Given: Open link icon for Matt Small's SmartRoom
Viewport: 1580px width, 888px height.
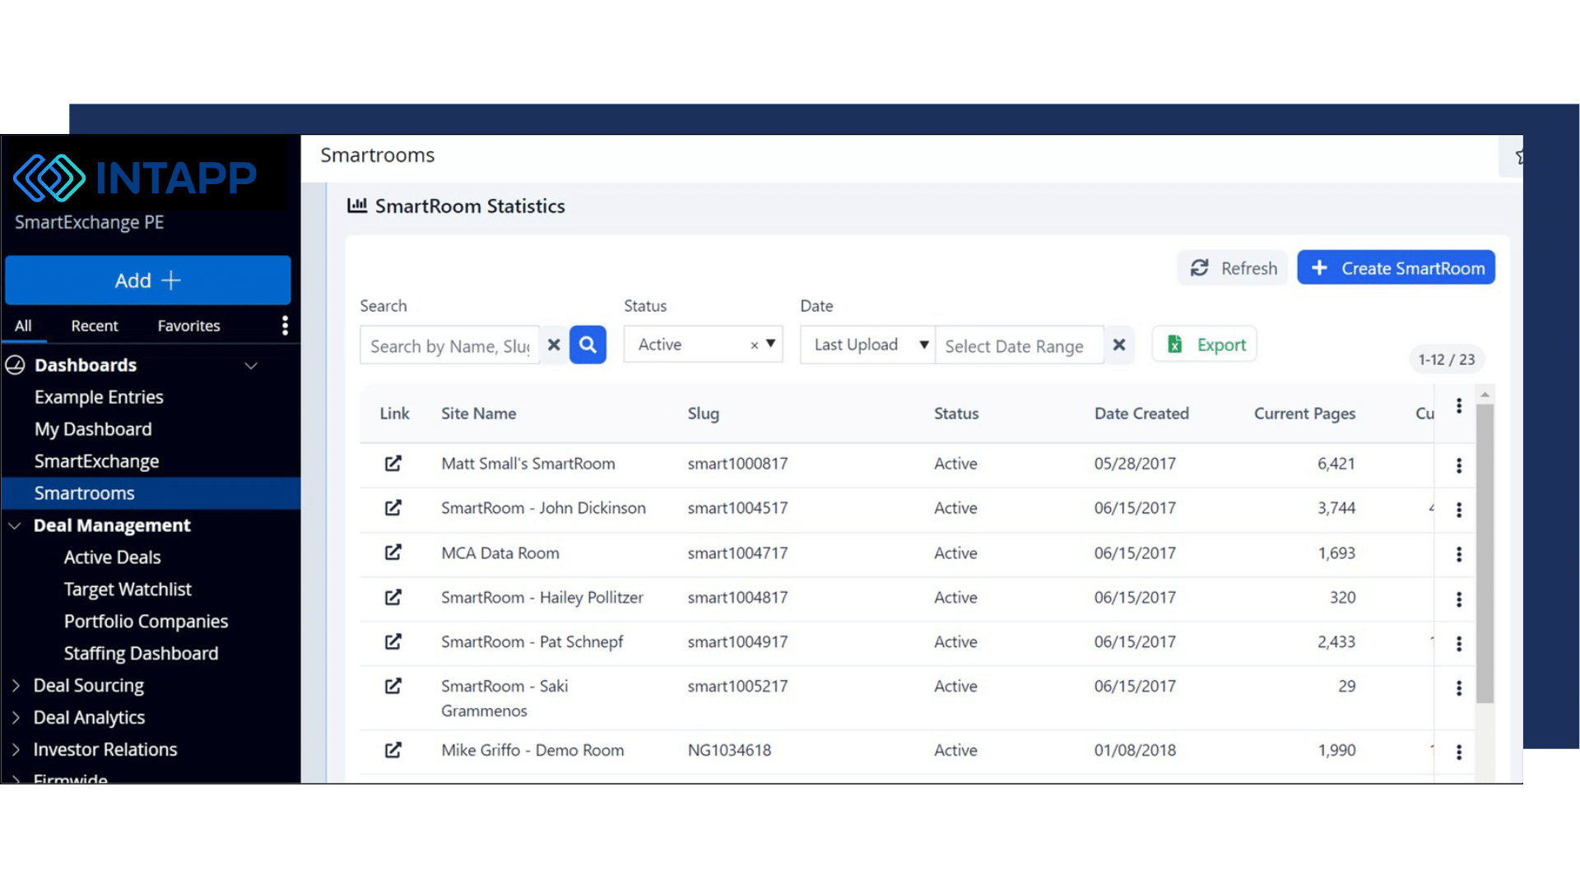Looking at the screenshot, I should (393, 464).
